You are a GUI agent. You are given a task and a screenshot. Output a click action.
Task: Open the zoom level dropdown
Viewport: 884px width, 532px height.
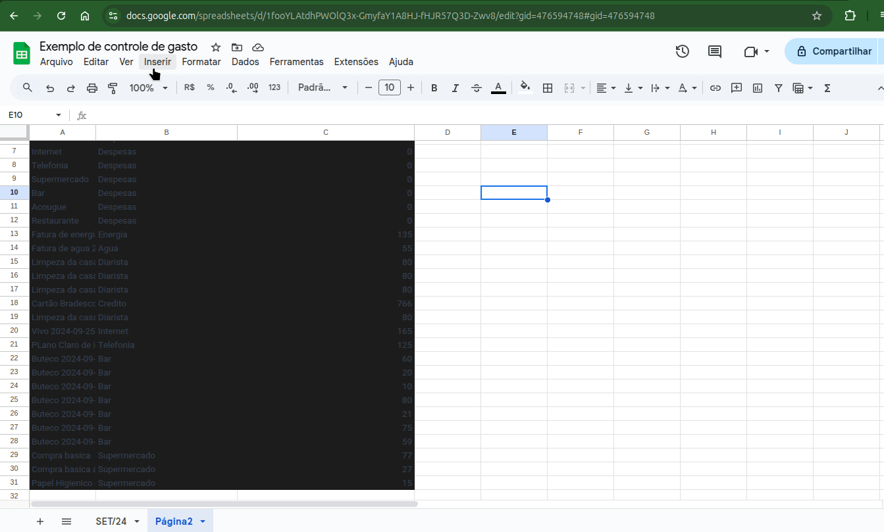(148, 87)
